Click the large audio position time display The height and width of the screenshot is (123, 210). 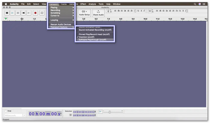[45, 114]
